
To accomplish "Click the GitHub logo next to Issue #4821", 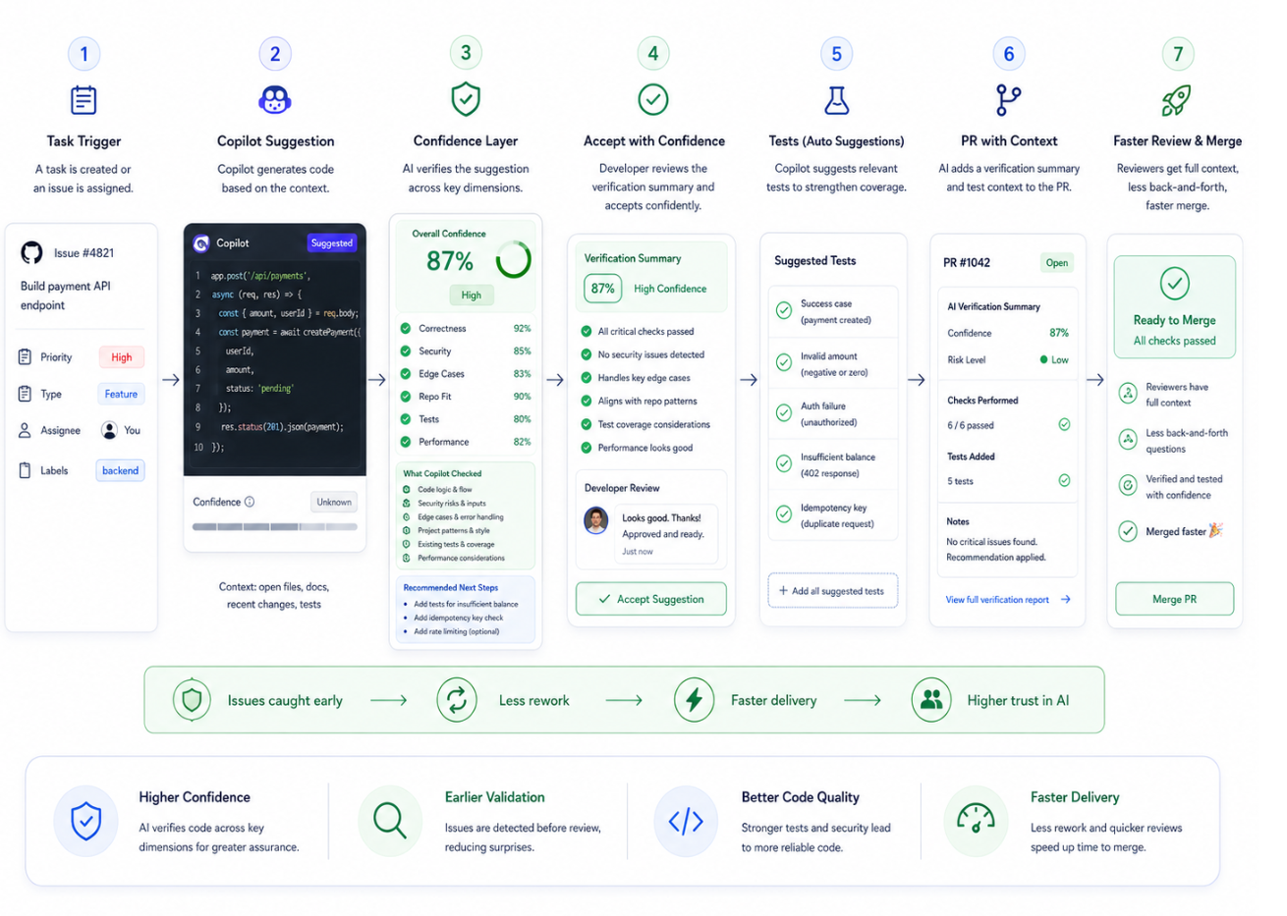I will (x=31, y=252).
